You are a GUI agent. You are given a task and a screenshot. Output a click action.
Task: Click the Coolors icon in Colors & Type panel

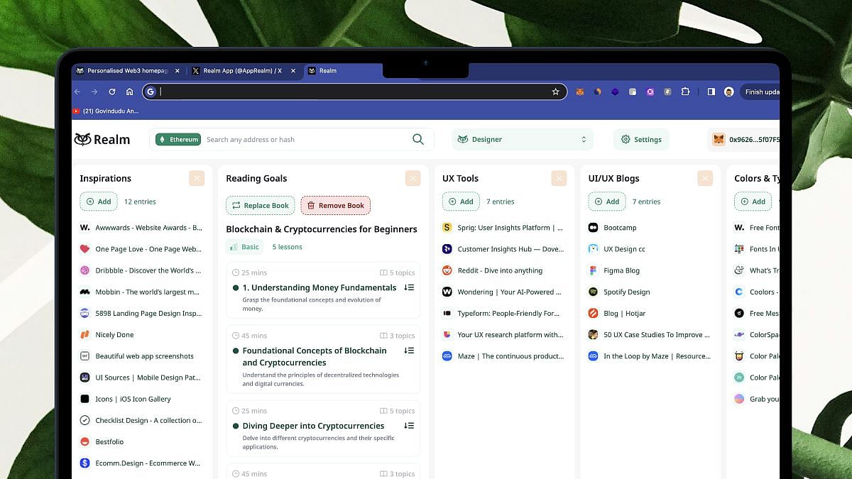coord(738,292)
